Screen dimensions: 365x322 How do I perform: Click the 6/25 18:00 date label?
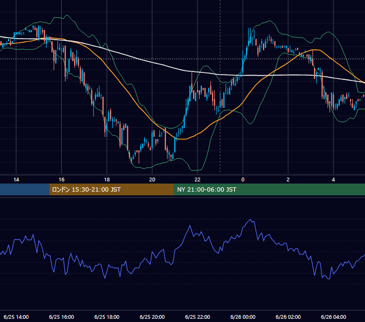(x=107, y=317)
